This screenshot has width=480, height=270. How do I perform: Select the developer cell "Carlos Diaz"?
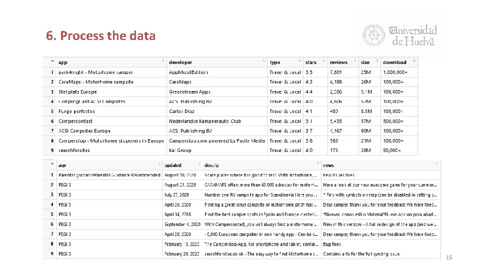coord(181,111)
